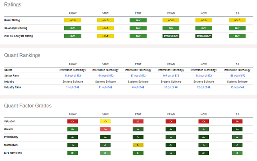This screenshot has height=161, width=257.
Task: Click PANW's HOLD Quant Rating badge
Action: coord(73,20)
